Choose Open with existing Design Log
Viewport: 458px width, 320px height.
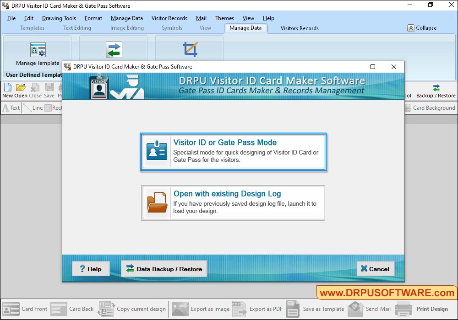(233, 203)
